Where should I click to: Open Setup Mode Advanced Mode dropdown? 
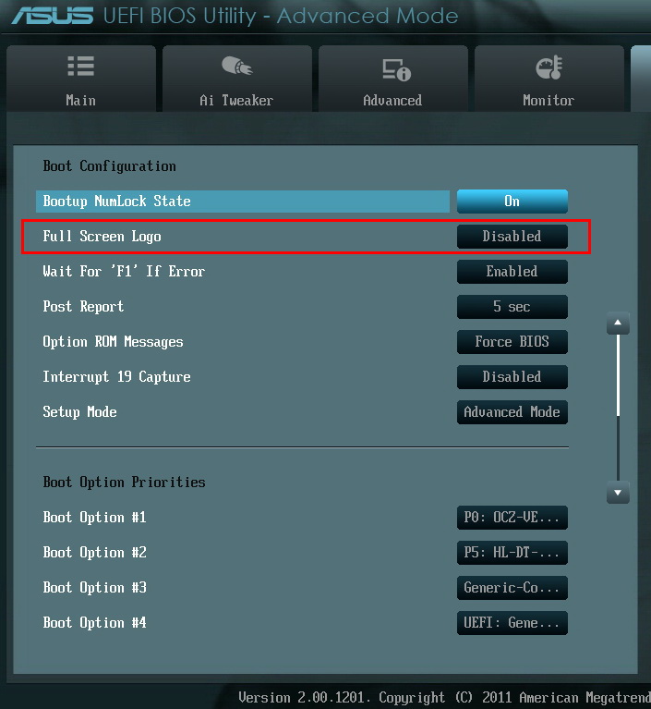pyautogui.click(x=512, y=412)
